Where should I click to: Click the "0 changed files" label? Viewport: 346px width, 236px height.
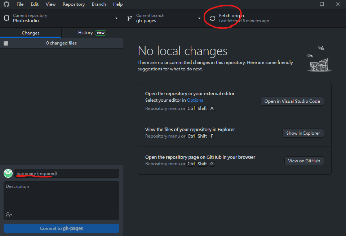coord(61,43)
